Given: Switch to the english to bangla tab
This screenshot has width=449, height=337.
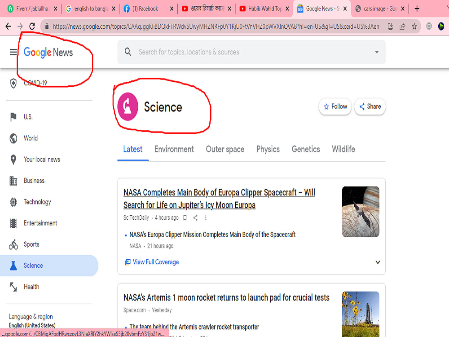Looking at the screenshot, I should (x=90, y=9).
